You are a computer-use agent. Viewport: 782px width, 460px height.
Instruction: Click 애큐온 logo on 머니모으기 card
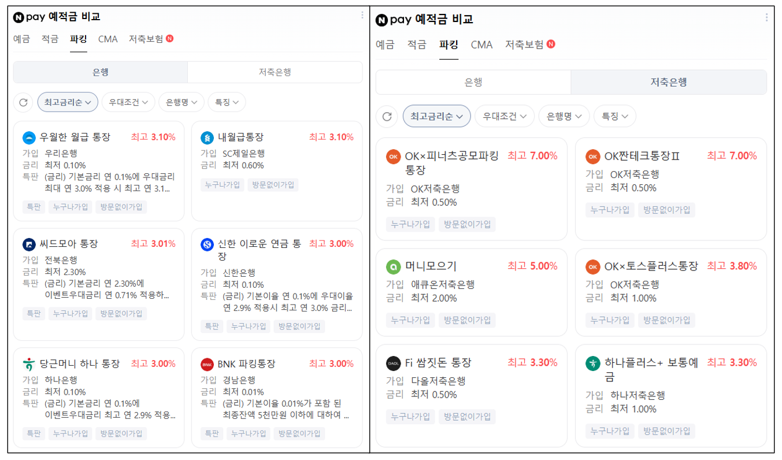coord(394,266)
